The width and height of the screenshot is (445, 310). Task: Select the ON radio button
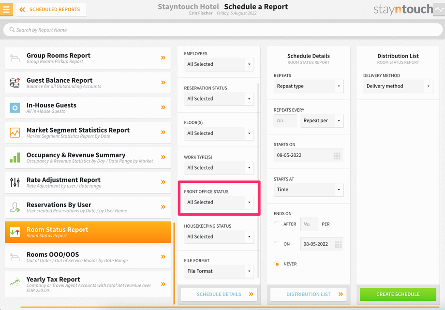(x=277, y=244)
